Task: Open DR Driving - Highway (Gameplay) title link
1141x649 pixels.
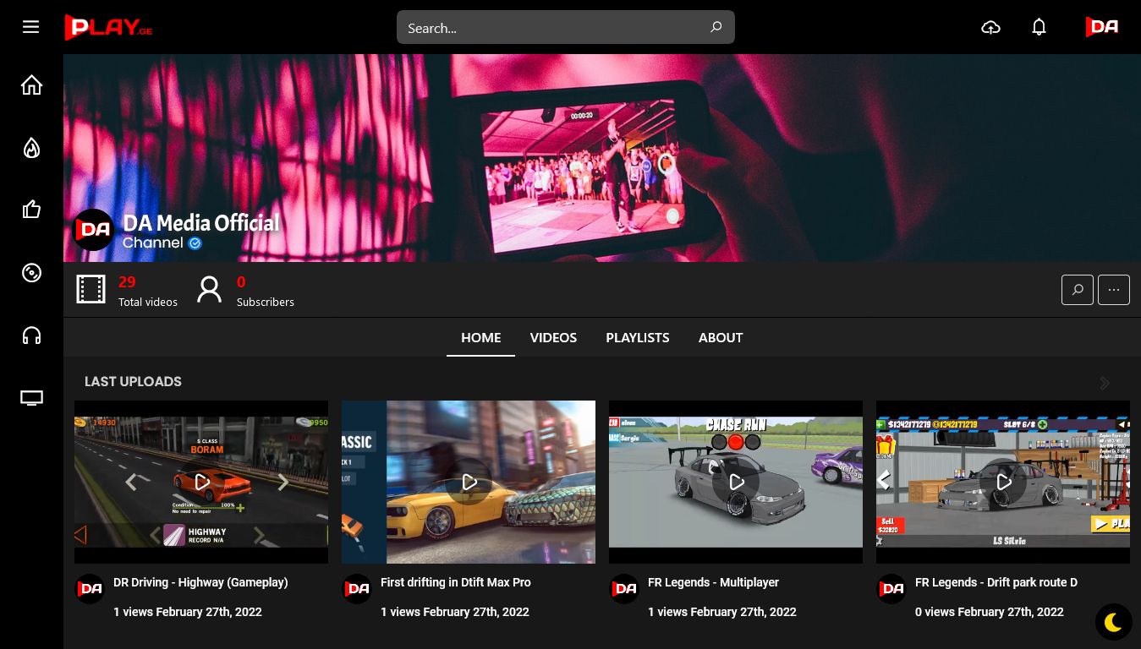Action: pyautogui.click(x=200, y=582)
